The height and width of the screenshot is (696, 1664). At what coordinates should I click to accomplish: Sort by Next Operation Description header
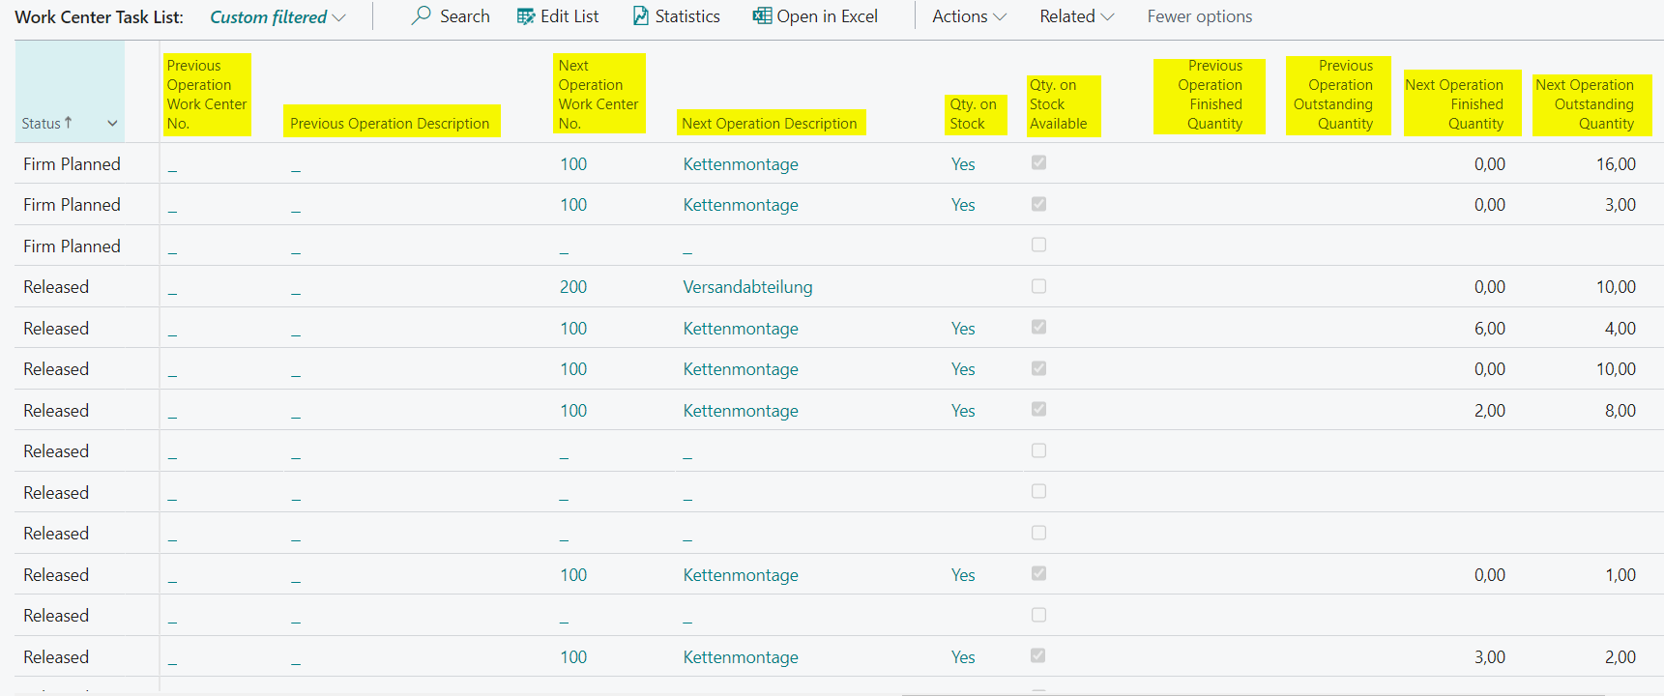pyautogui.click(x=769, y=124)
